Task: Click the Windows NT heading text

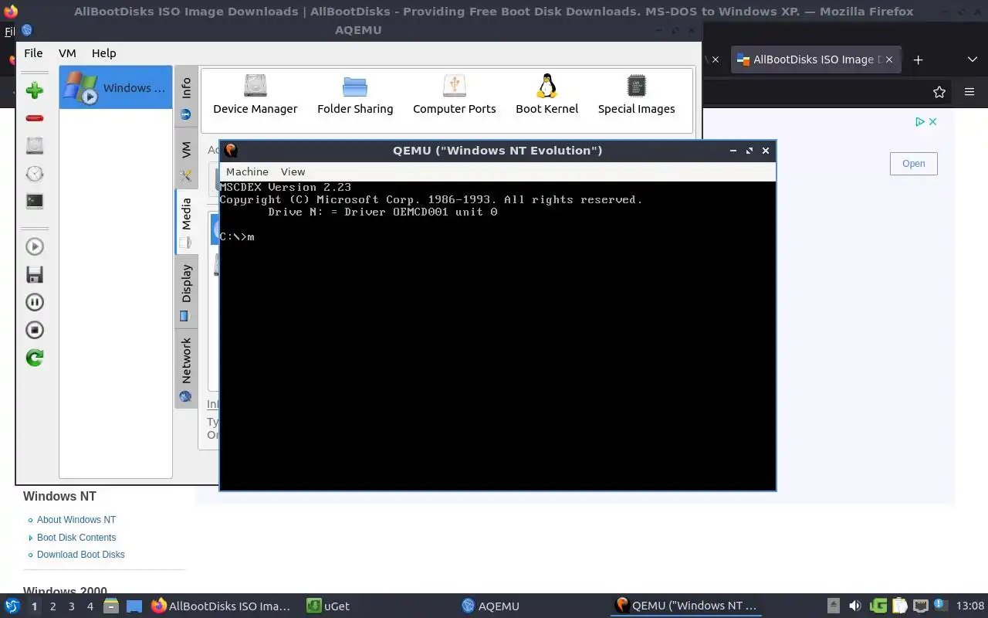Action: point(59,497)
